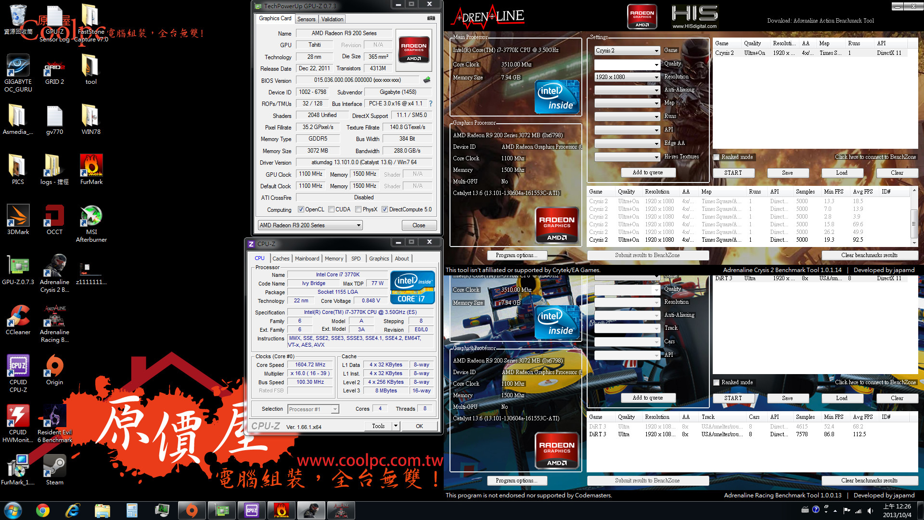Click Load button in Crysis 2 tool
Viewport: 924px width, 520px height.
click(x=842, y=173)
